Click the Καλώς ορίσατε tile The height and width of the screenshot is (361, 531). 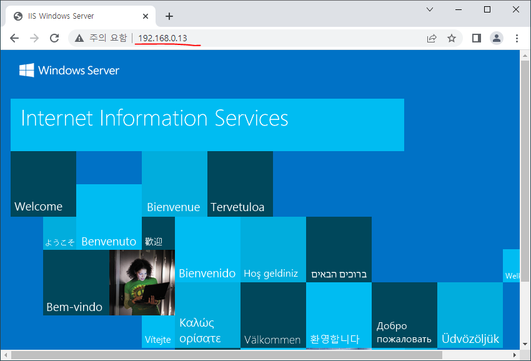pyautogui.click(x=207, y=315)
